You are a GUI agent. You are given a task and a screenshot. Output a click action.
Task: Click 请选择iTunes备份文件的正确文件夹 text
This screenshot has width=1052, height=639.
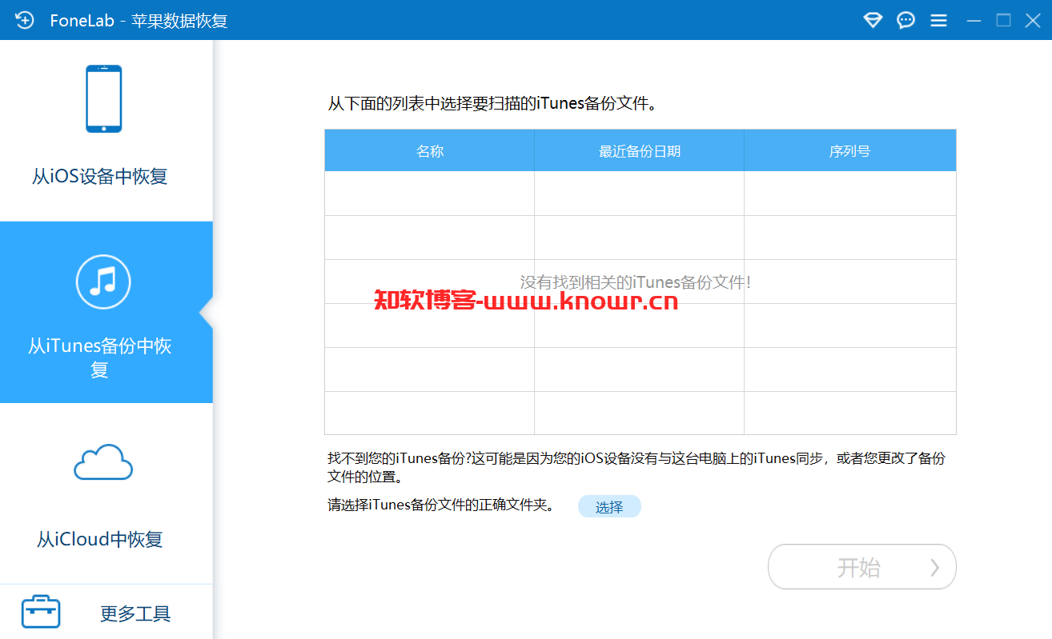tap(441, 505)
